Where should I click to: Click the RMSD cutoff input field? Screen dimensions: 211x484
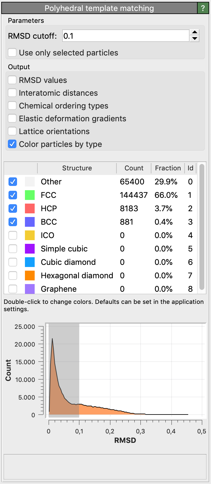point(126,36)
